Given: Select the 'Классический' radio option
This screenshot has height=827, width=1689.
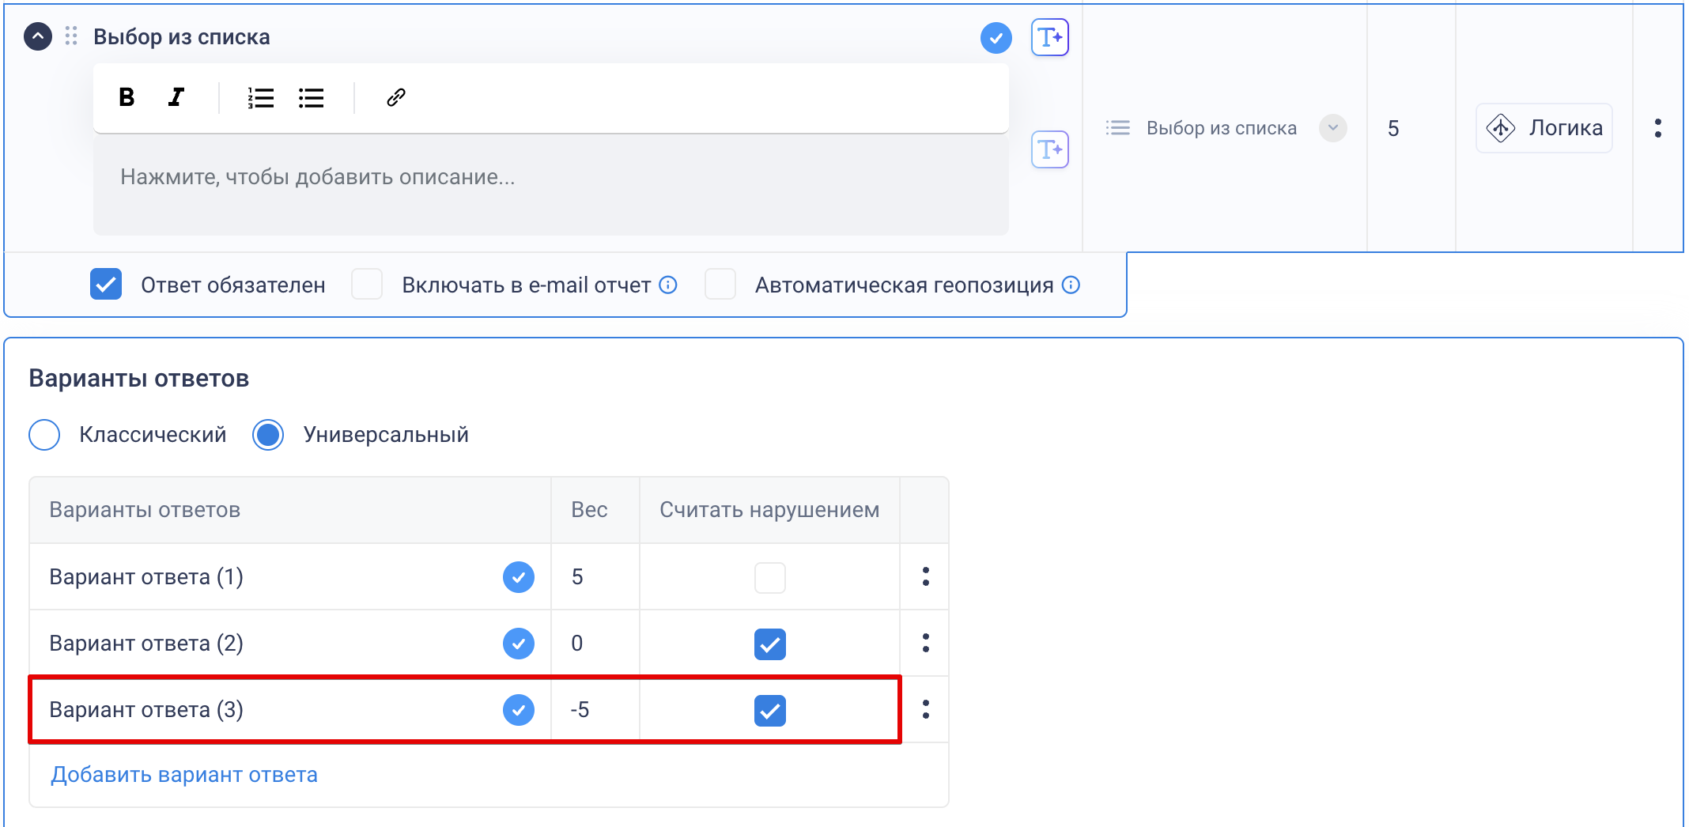Looking at the screenshot, I should 44,435.
